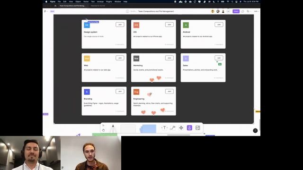Click the green Android card icon

click(186, 25)
